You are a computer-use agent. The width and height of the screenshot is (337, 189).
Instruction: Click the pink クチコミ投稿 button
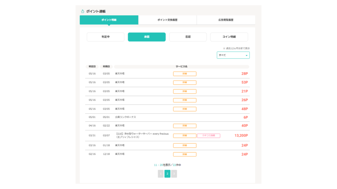tap(208, 136)
